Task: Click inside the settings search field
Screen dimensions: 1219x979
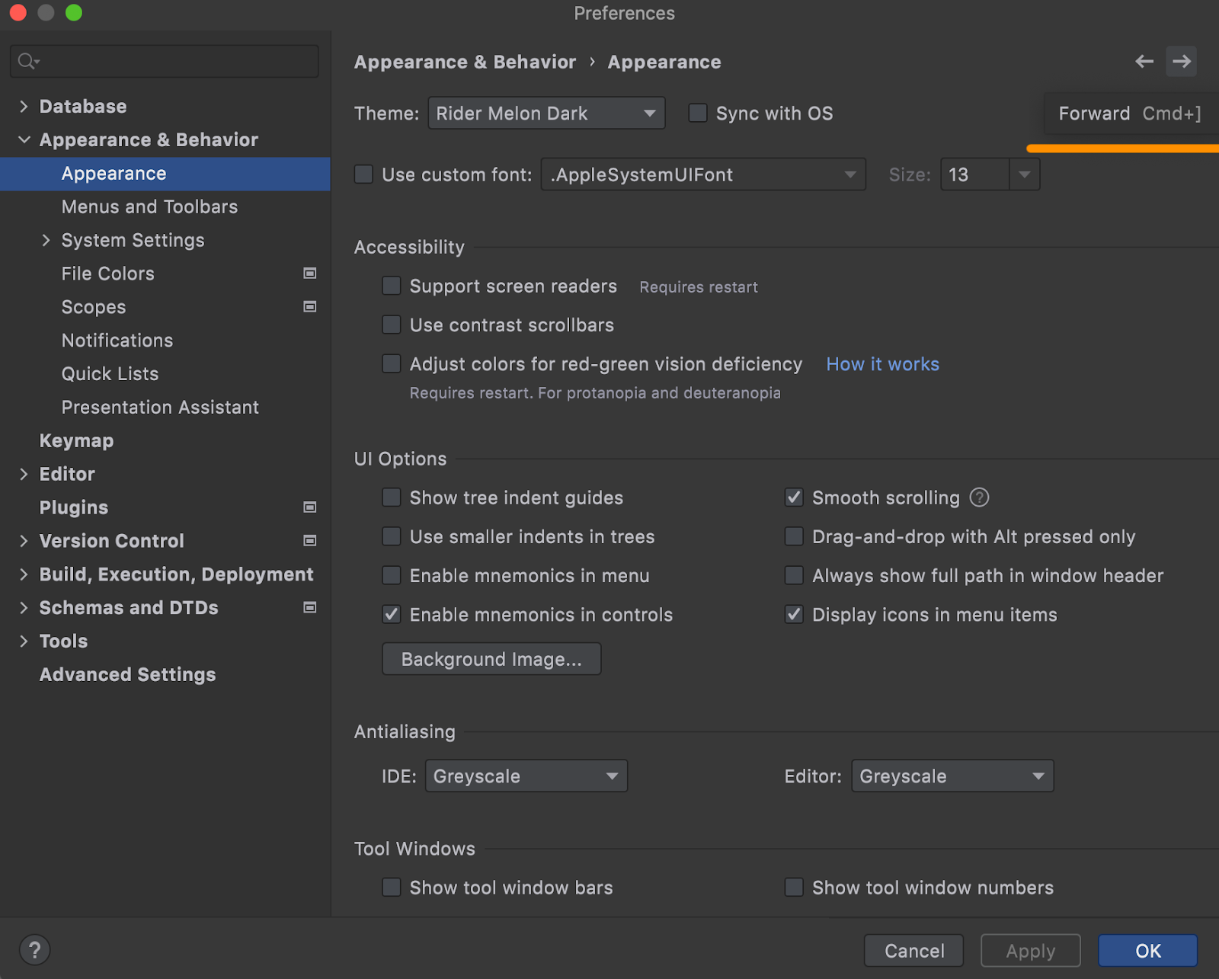Action: 175,61
